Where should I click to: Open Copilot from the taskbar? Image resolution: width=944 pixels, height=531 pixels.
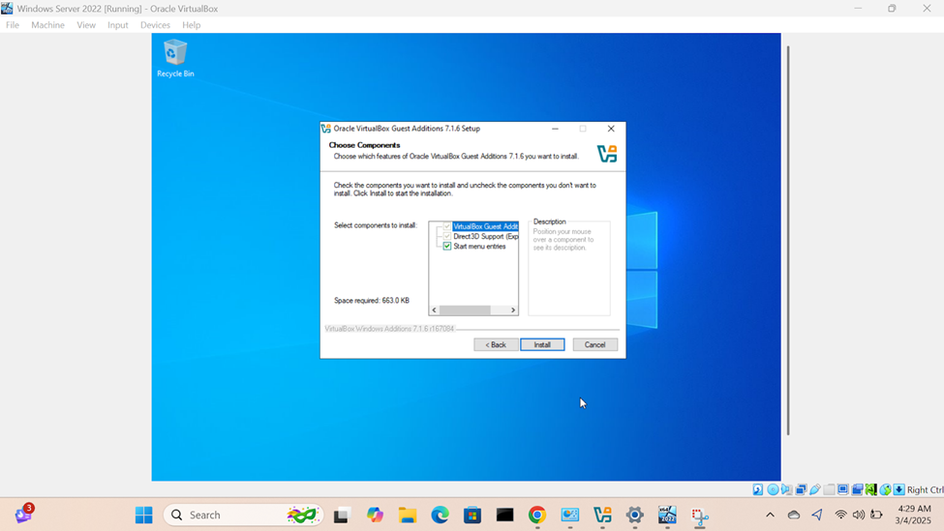375,515
